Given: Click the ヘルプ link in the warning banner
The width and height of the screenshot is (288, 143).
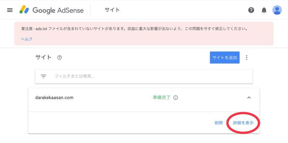Looking at the screenshot, I should click(27, 39).
